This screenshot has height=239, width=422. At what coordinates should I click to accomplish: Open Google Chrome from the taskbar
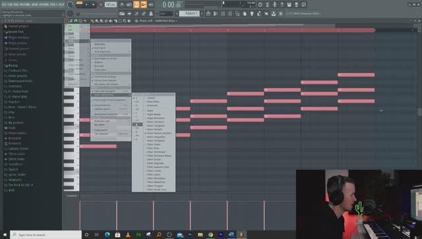click(x=210, y=234)
